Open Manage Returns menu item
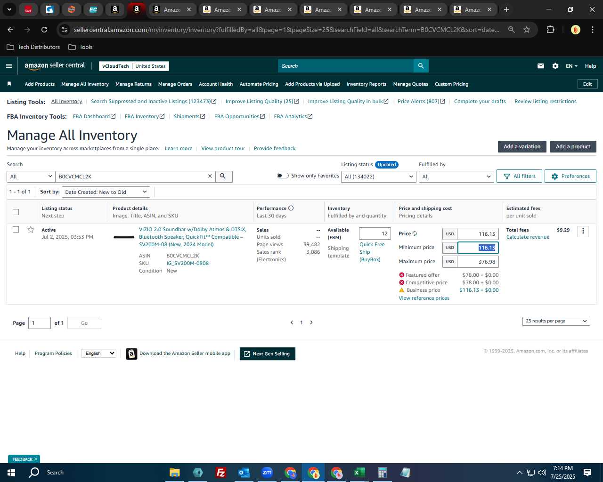Image resolution: width=603 pixels, height=482 pixels. (x=133, y=84)
